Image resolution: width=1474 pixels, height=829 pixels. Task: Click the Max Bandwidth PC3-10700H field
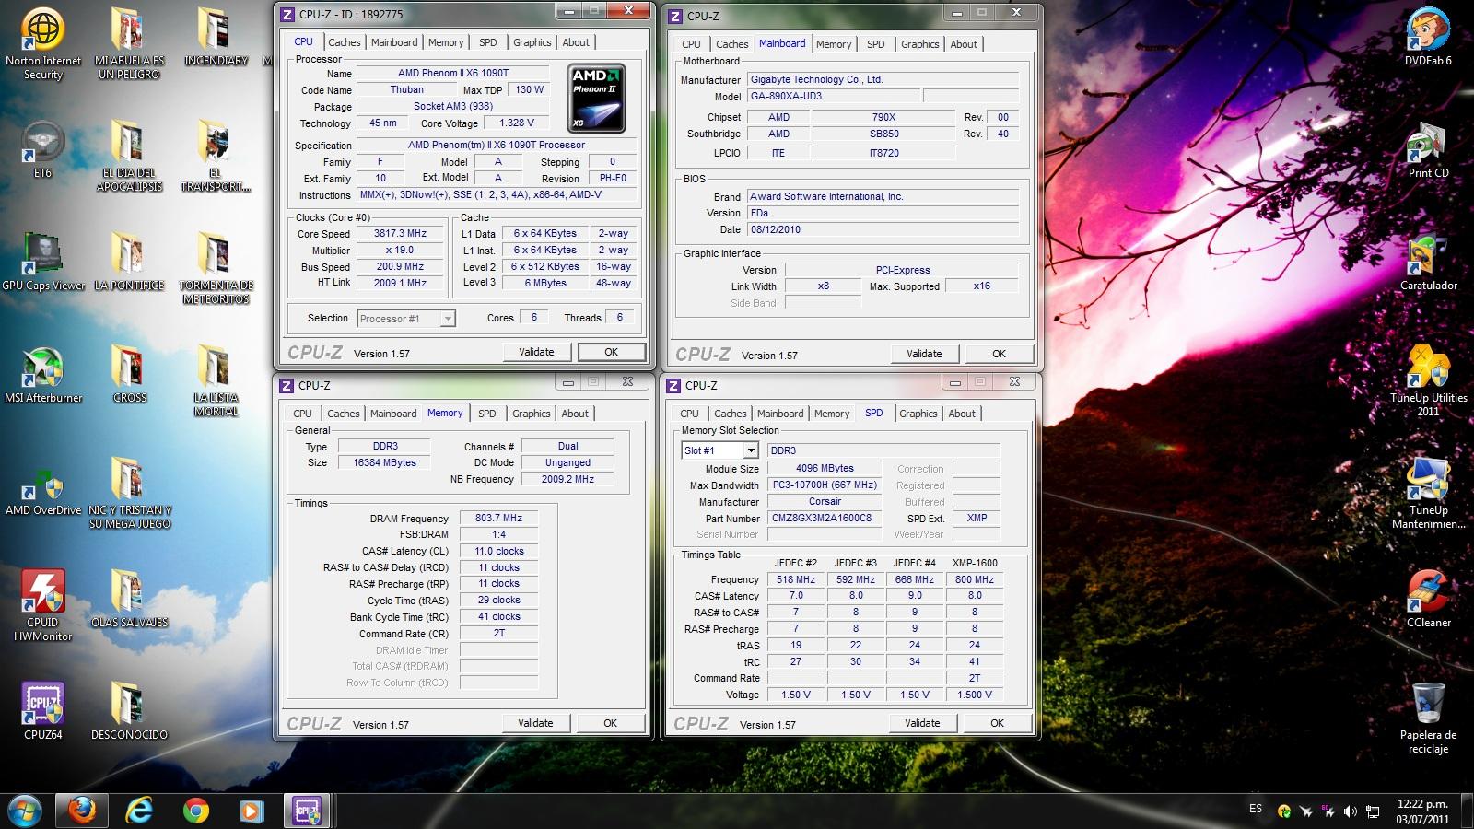coord(825,485)
